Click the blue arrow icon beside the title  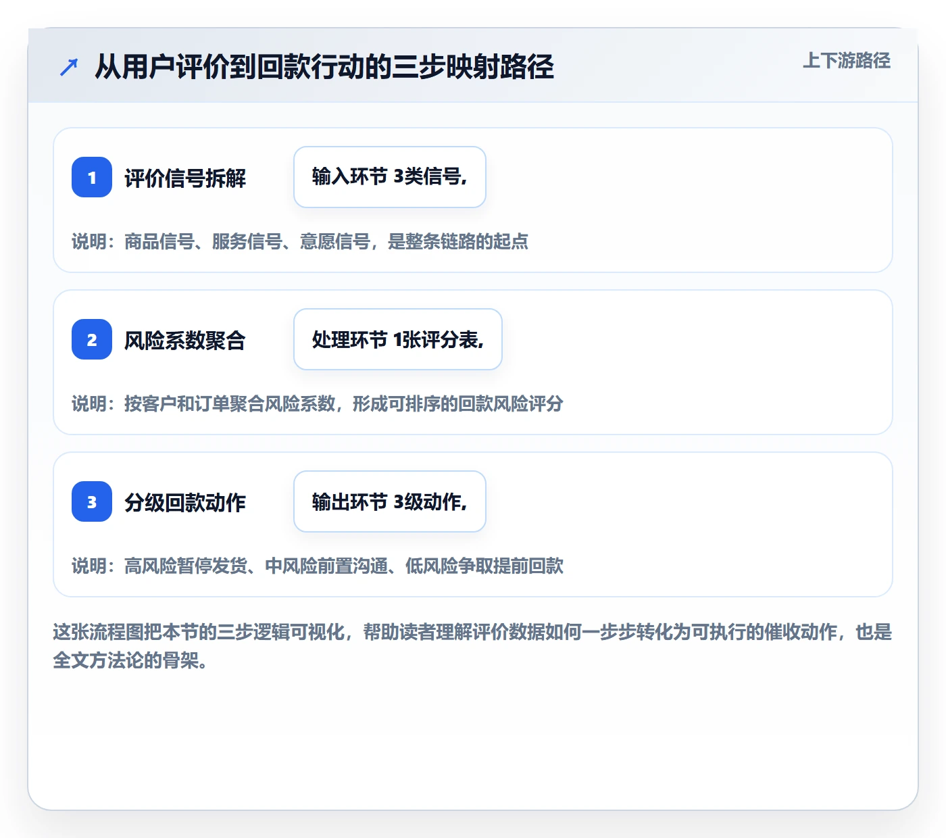tap(69, 67)
